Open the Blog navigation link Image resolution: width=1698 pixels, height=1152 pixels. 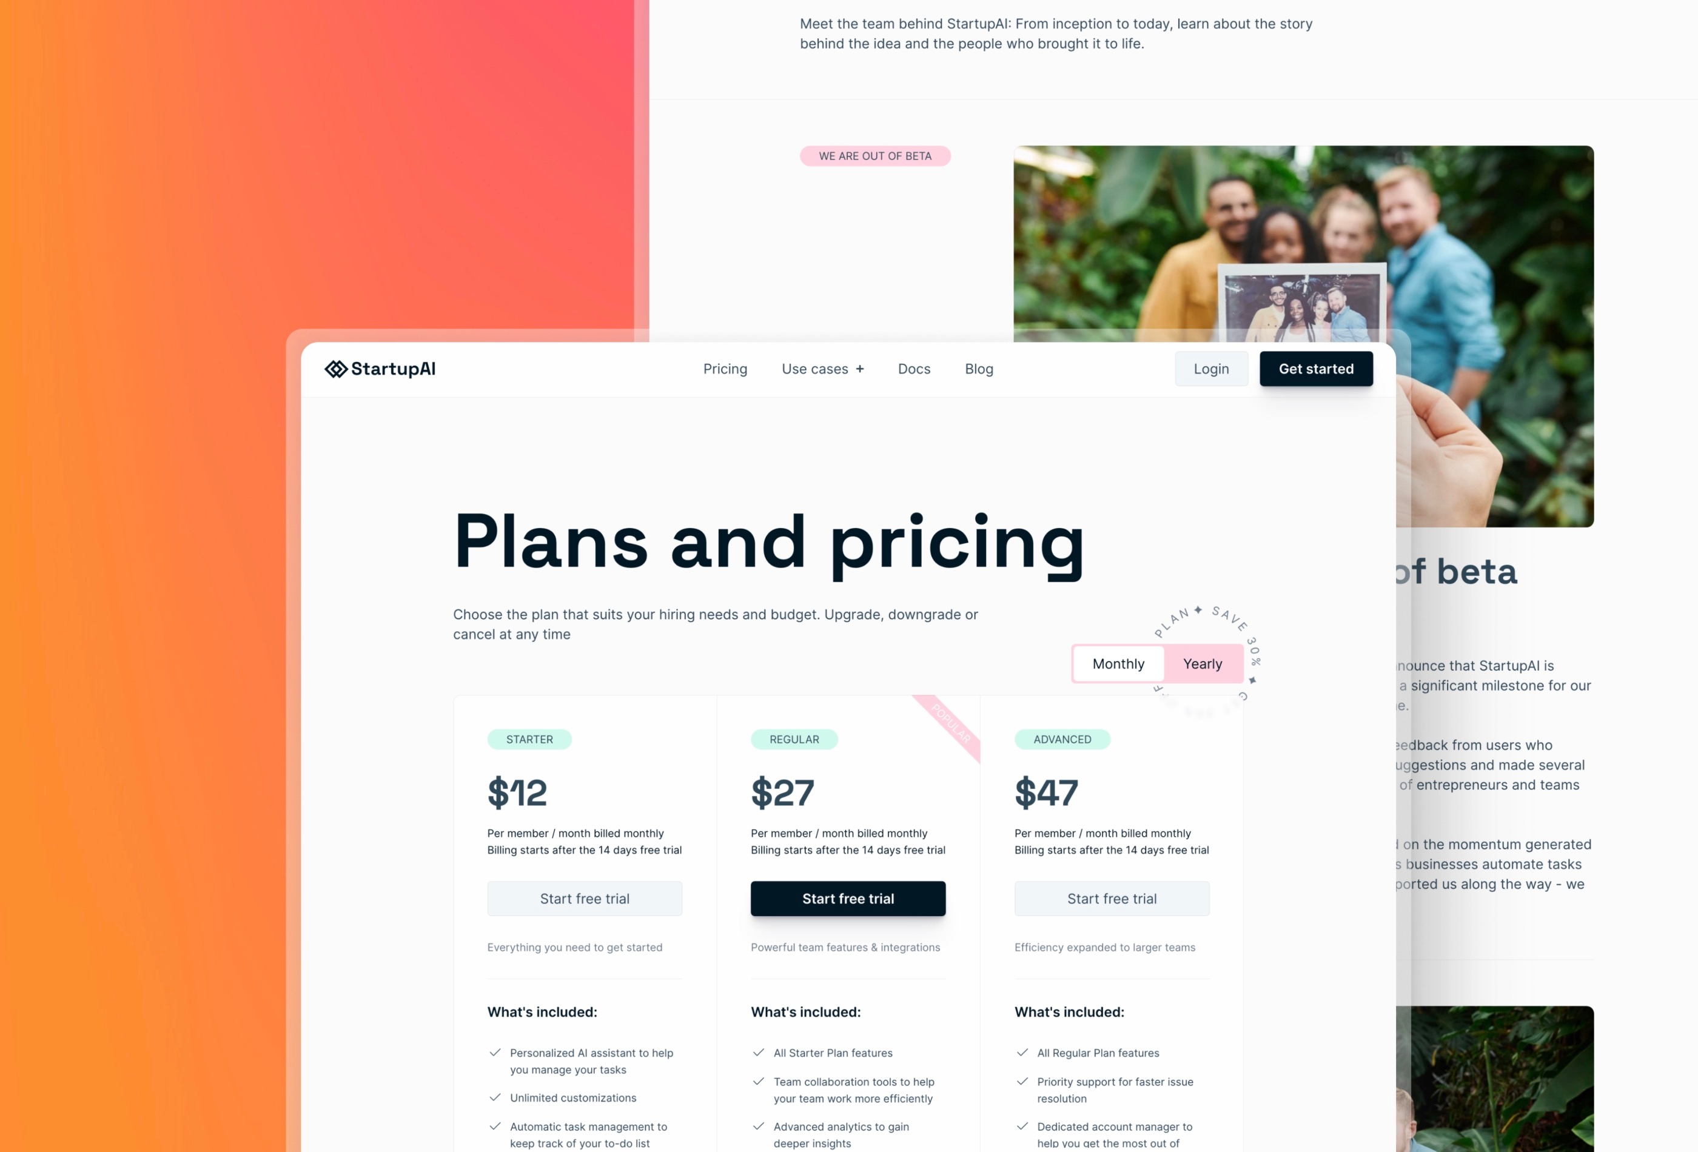pos(979,369)
